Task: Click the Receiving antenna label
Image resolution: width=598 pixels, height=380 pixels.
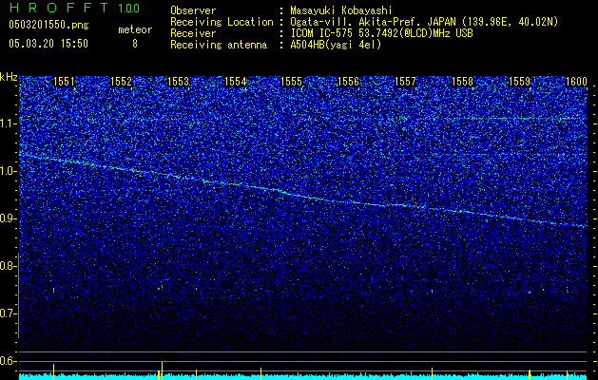Action: pos(219,45)
